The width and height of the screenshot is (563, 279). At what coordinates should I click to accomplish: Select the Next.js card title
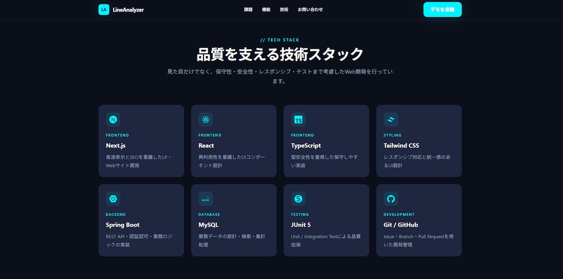pyautogui.click(x=116, y=145)
